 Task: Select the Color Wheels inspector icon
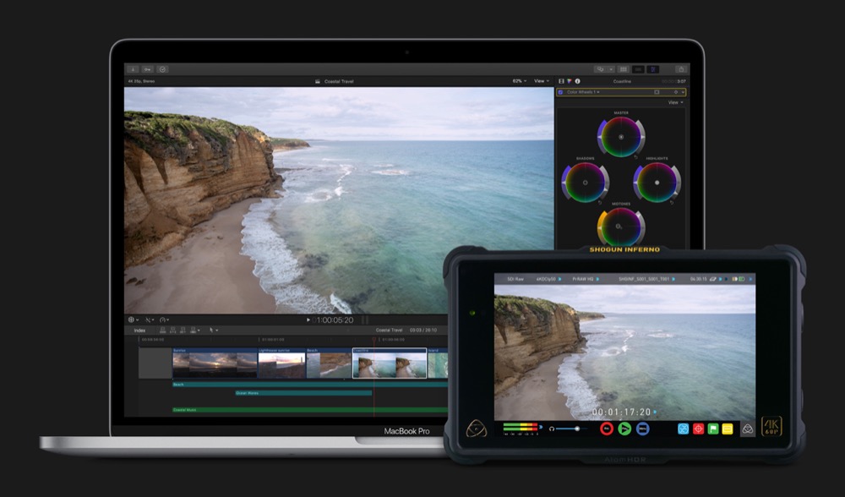[569, 81]
